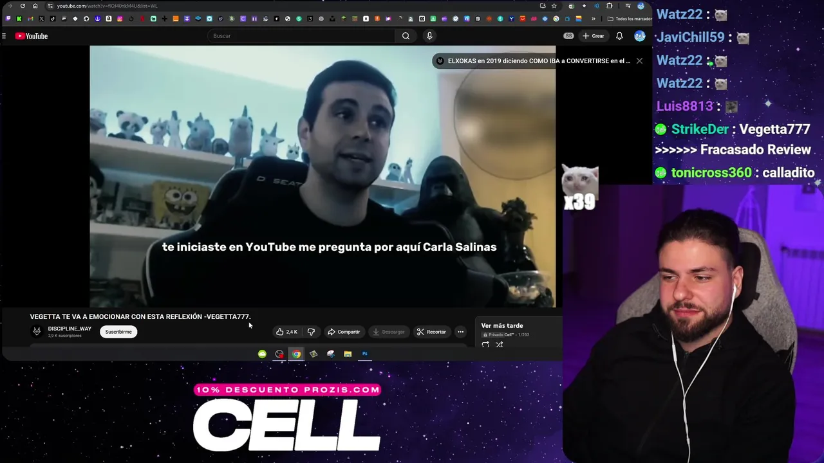Open the suggested ELXOKAS en 2019 video card
This screenshot has width=824, height=463.
tap(534, 60)
